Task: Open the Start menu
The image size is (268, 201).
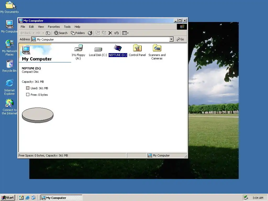Action: pyautogui.click(x=8, y=198)
